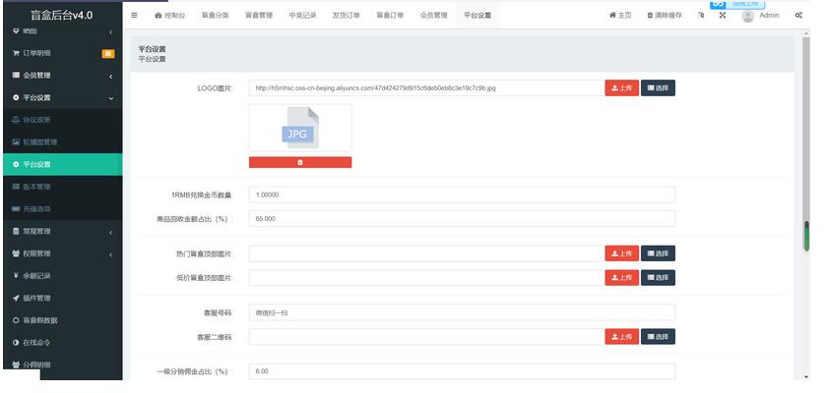
Task: Go to 主页 home link
Action: point(620,16)
